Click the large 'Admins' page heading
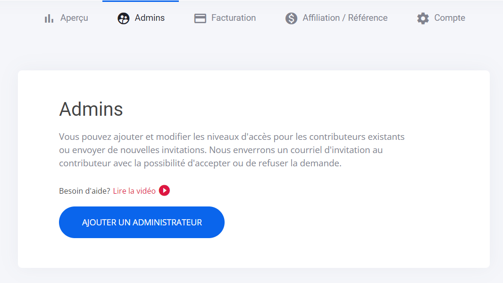Screen dimensions: 503x283 tap(91, 109)
